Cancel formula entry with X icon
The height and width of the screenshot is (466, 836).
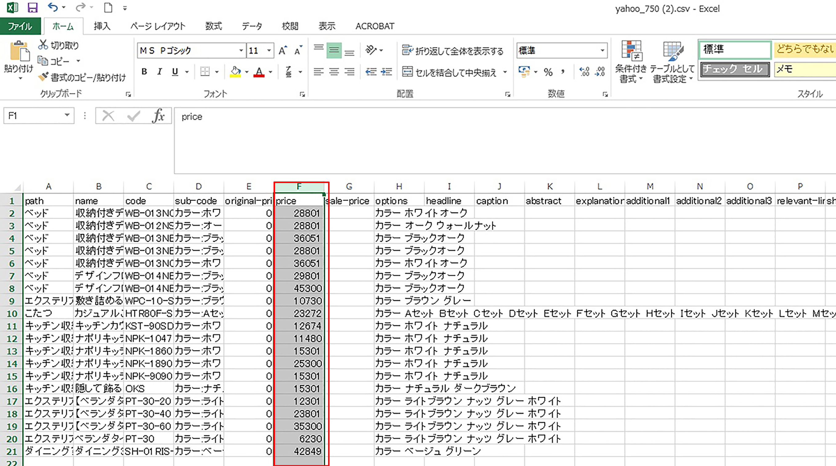click(108, 116)
